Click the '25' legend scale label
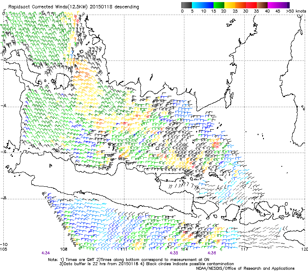This screenshot has width=308, height=271. pyautogui.click(x=235, y=11)
